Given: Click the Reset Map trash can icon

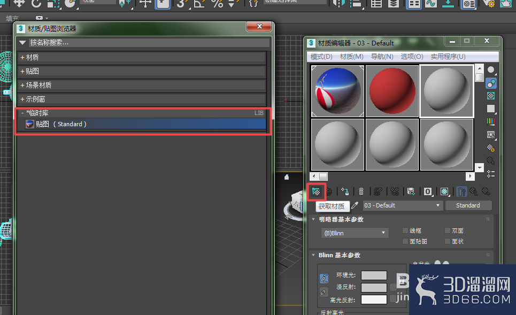Looking at the screenshot, I should pos(361,191).
